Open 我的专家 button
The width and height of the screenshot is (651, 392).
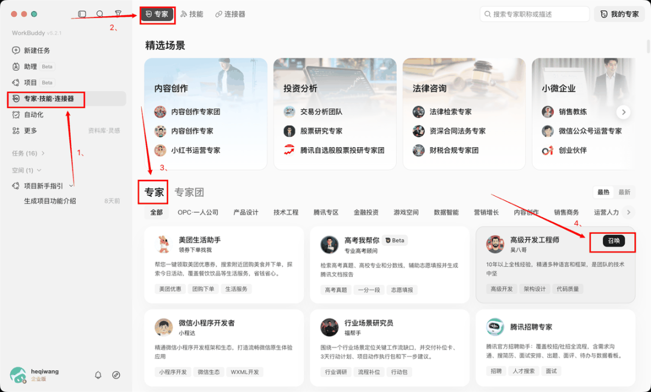[620, 14]
